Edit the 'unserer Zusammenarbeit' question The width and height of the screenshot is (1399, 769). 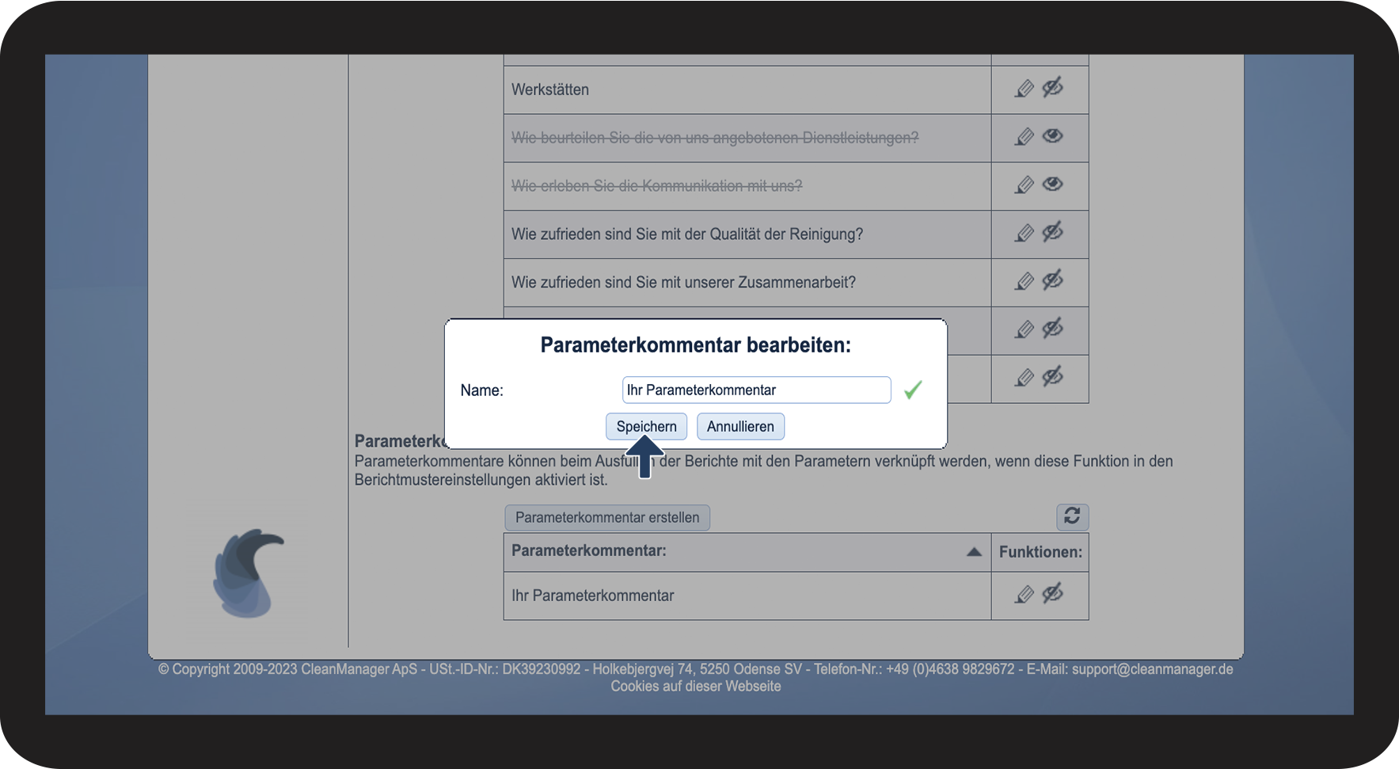point(1025,282)
